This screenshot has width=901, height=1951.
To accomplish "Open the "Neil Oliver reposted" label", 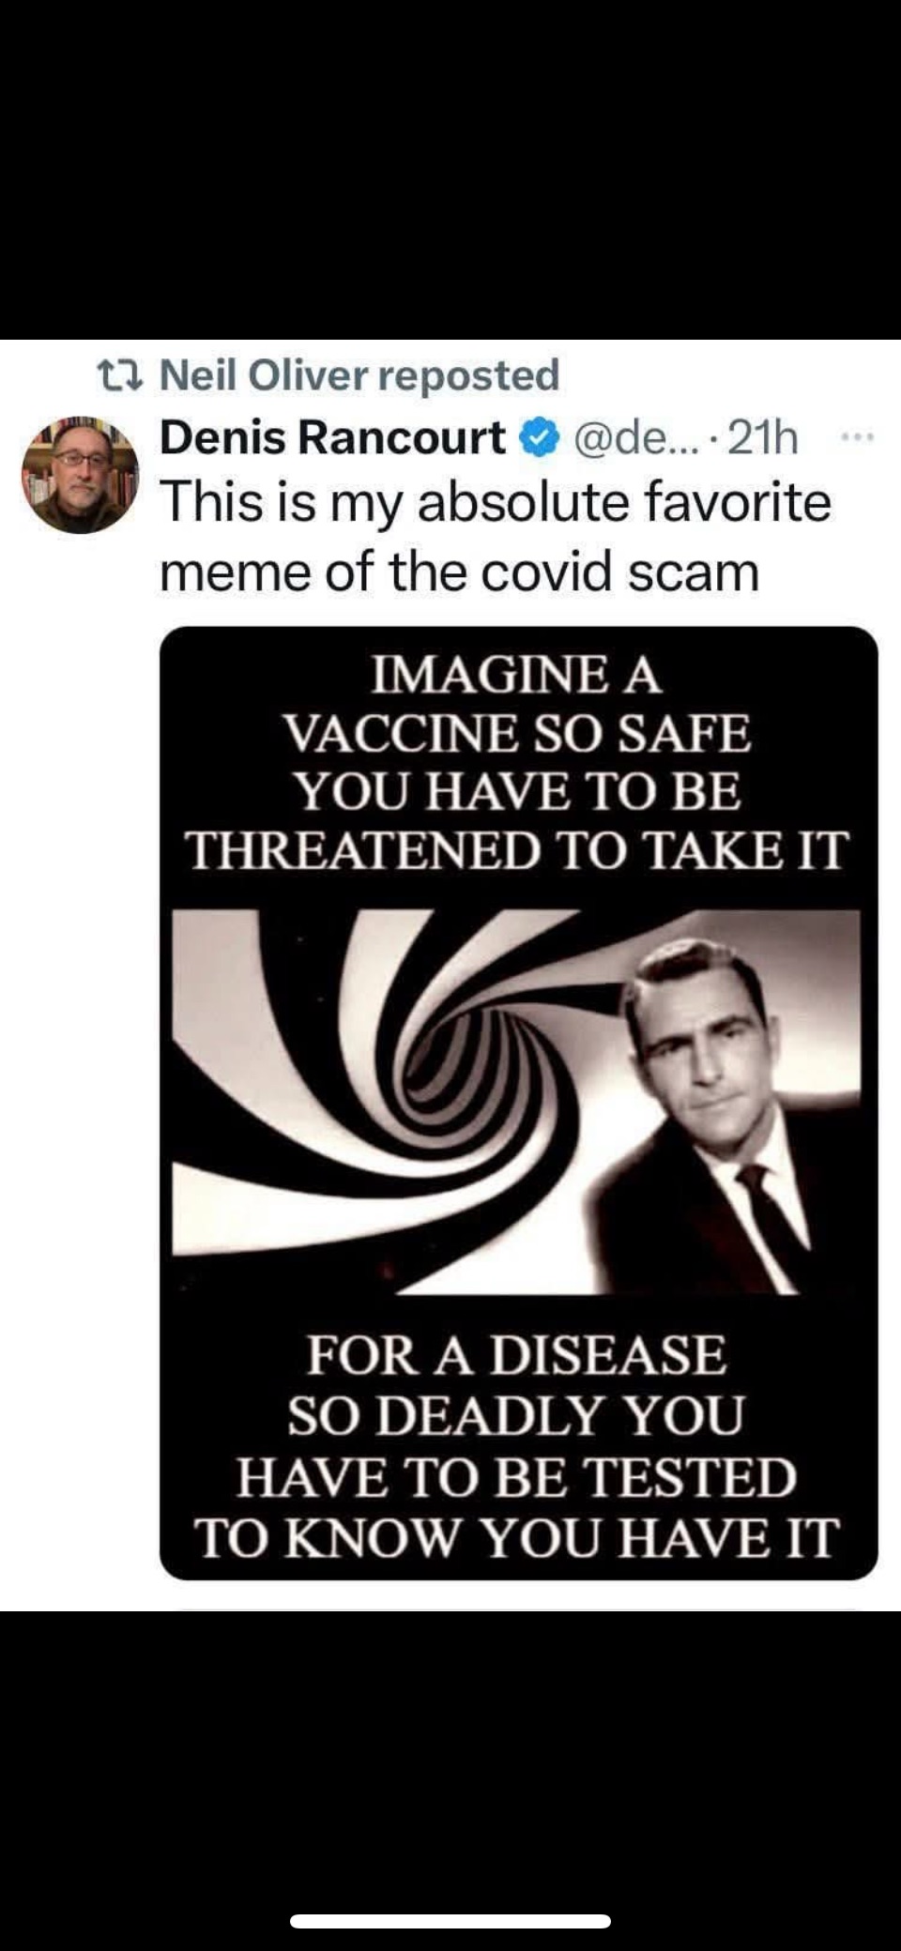I will (360, 375).
